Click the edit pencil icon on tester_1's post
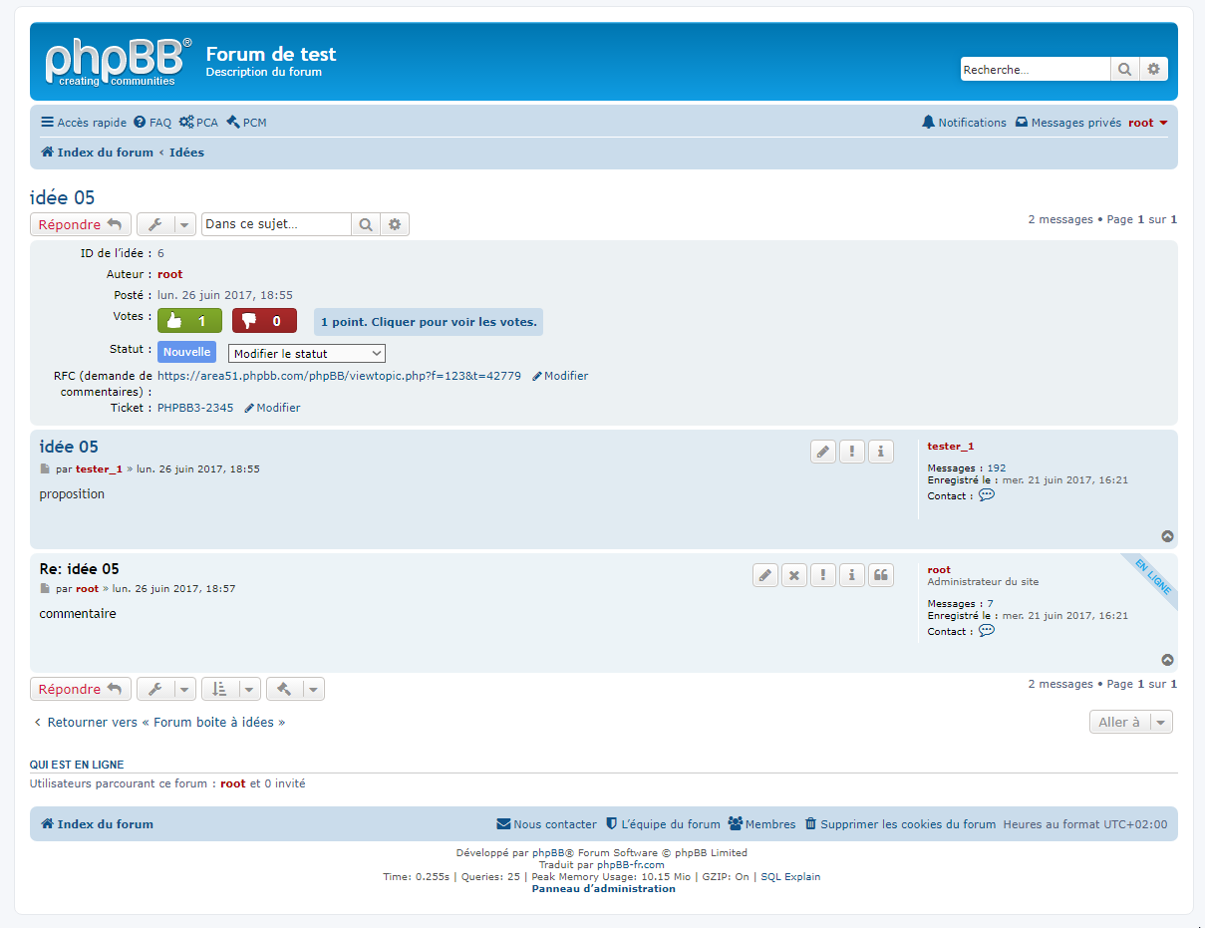This screenshot has height=928, width=1205. (x=822, y=452)
